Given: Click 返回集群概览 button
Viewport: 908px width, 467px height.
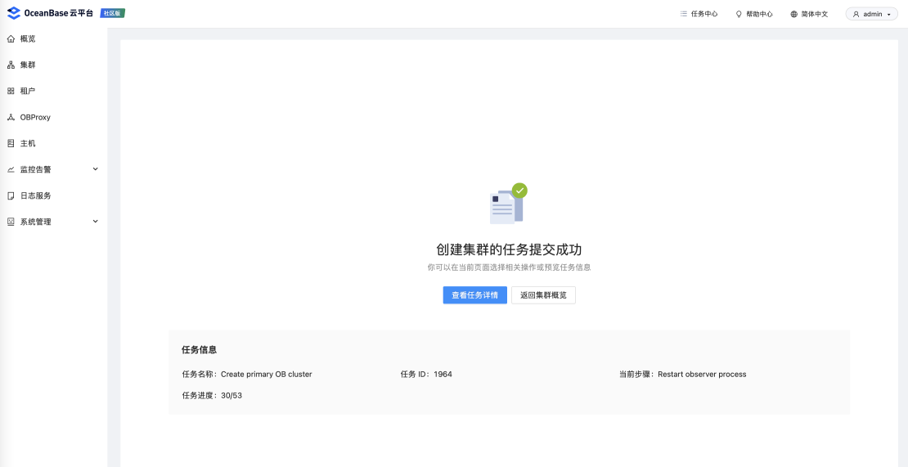Looking at the screenshot, I should (543, 294).
